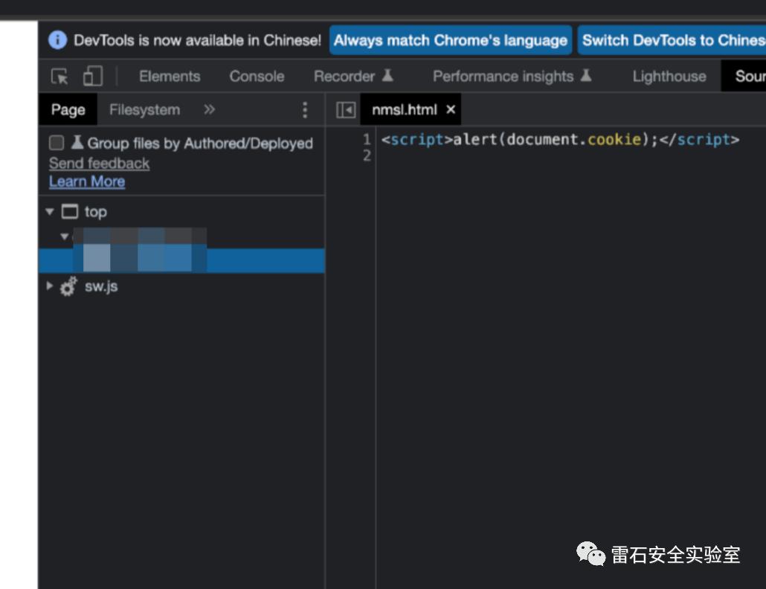
Task: Switch to the Filesystem navigator tab
Action: pyautogui.click(x=144, y=109)
